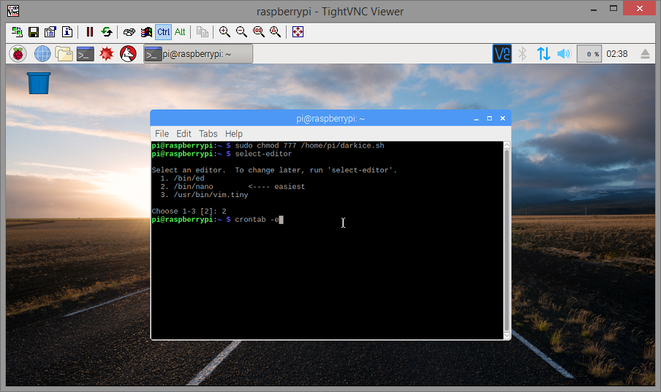The width and height of the screenshot is (661, 392).
Task: Select the pi@raspberrypi taskbar button
Action: point(198,54)
